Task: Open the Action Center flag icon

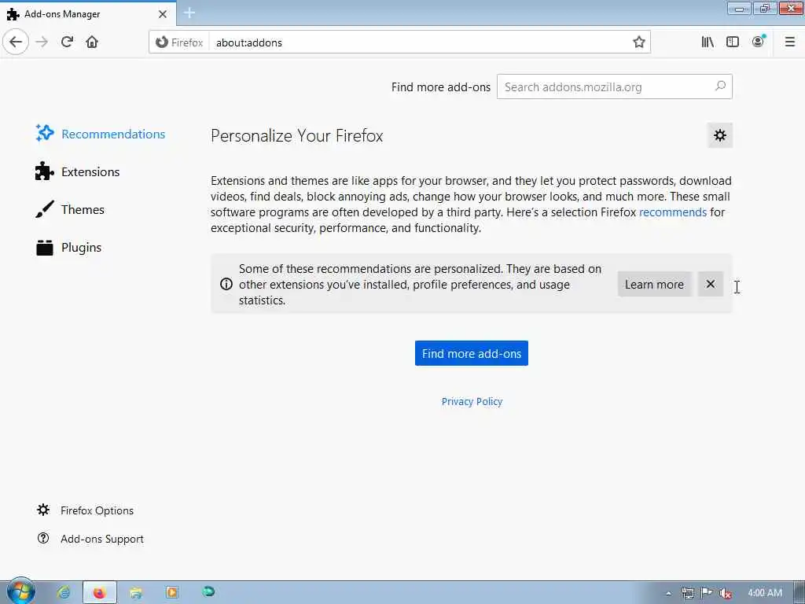Action: click(707, 593)
